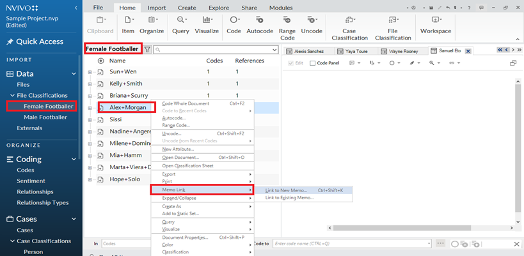
Task: Open the Yaya Toure tab
Action: [x=356, y=51]
